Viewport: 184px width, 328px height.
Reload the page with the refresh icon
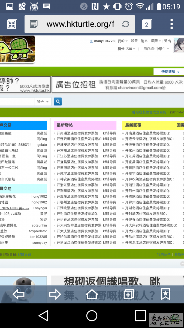pyautogui.click(x=126, y=24)
